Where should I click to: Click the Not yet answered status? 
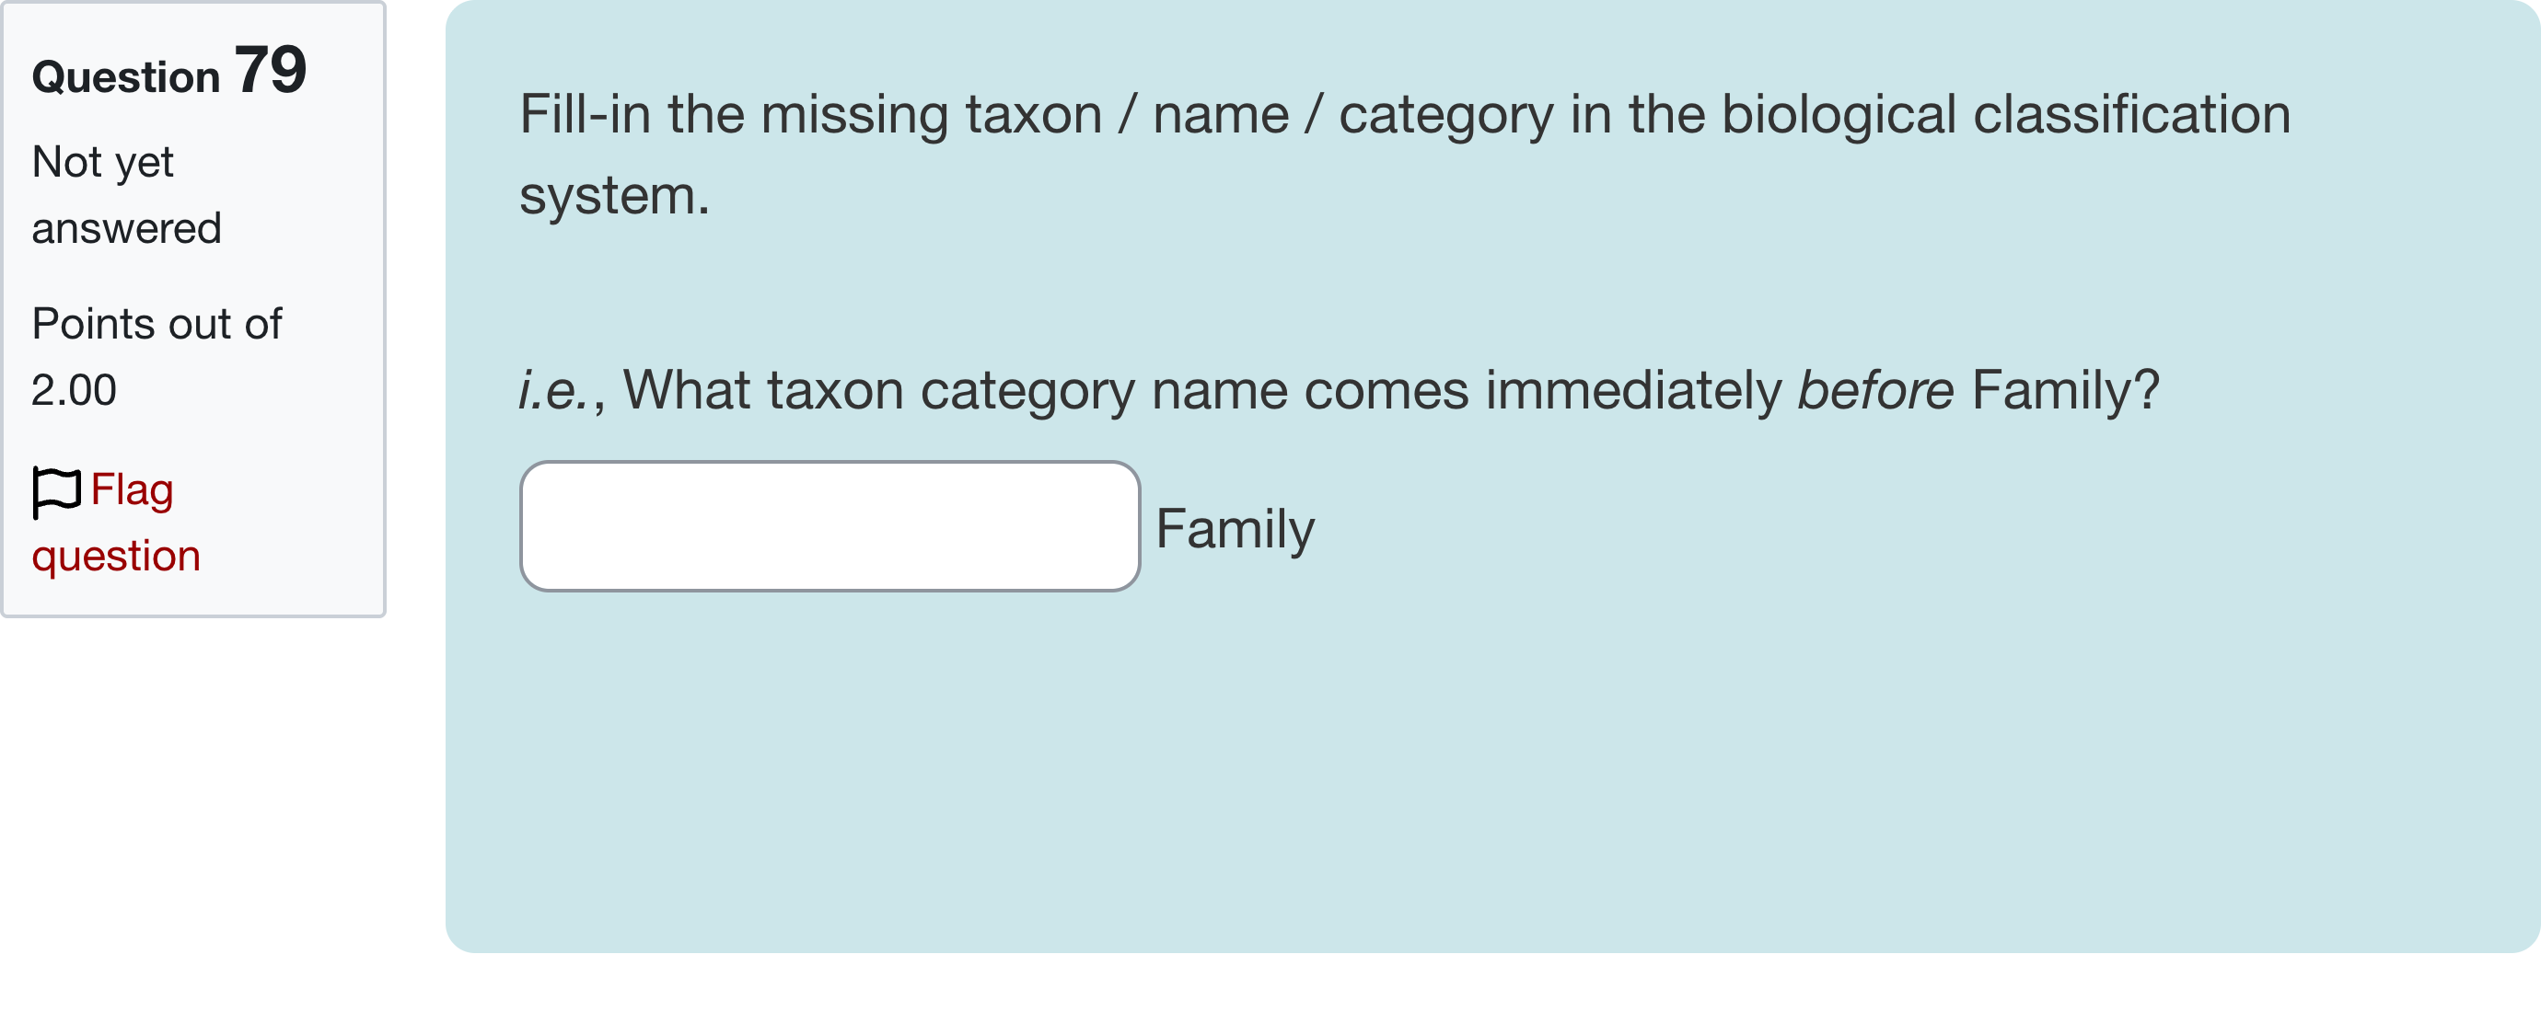(126, 194)
